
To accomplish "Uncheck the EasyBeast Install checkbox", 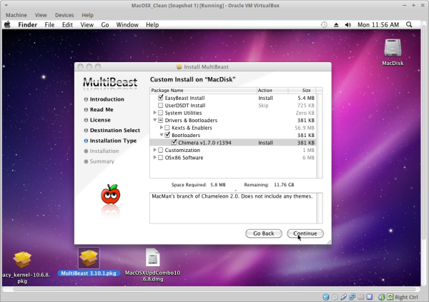I will tap(161, 98).
